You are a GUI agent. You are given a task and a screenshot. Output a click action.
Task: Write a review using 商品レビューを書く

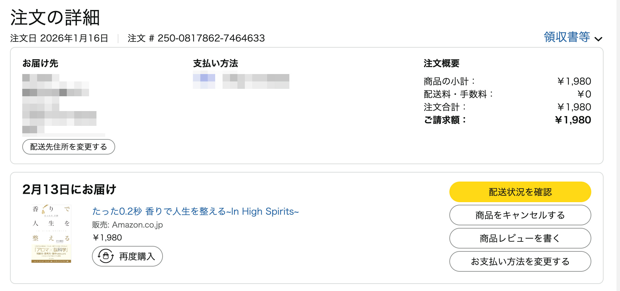pyautogui.click(x=520, y=238)
